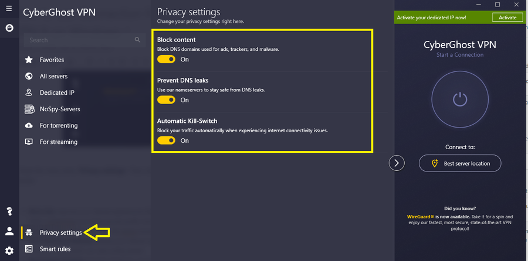Click the Smart rules icon
Screen dimensions: 528x261
(x=29, y=249)
